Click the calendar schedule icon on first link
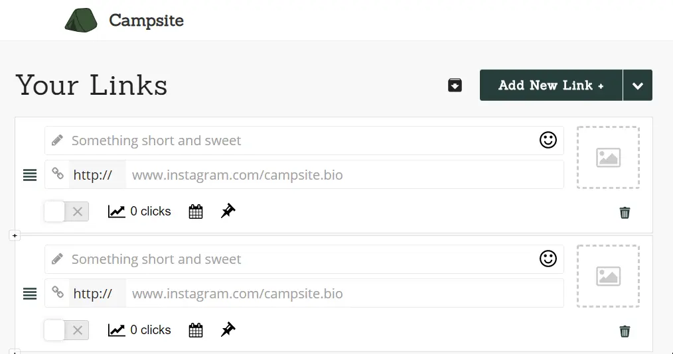673x354 pixels. [196, 211]
